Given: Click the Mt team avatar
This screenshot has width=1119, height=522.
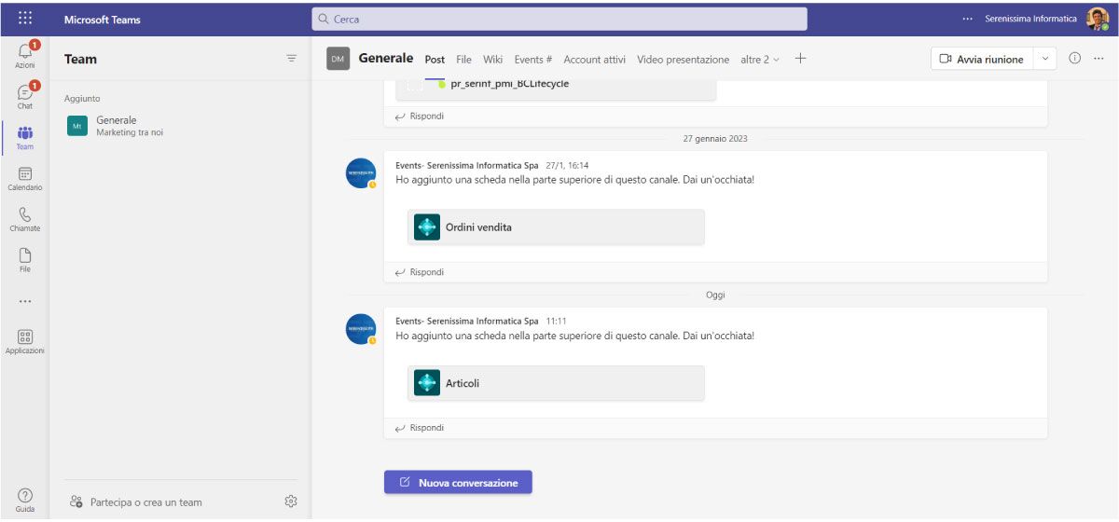Looking at the screenshot, I should tap(77, 126).
